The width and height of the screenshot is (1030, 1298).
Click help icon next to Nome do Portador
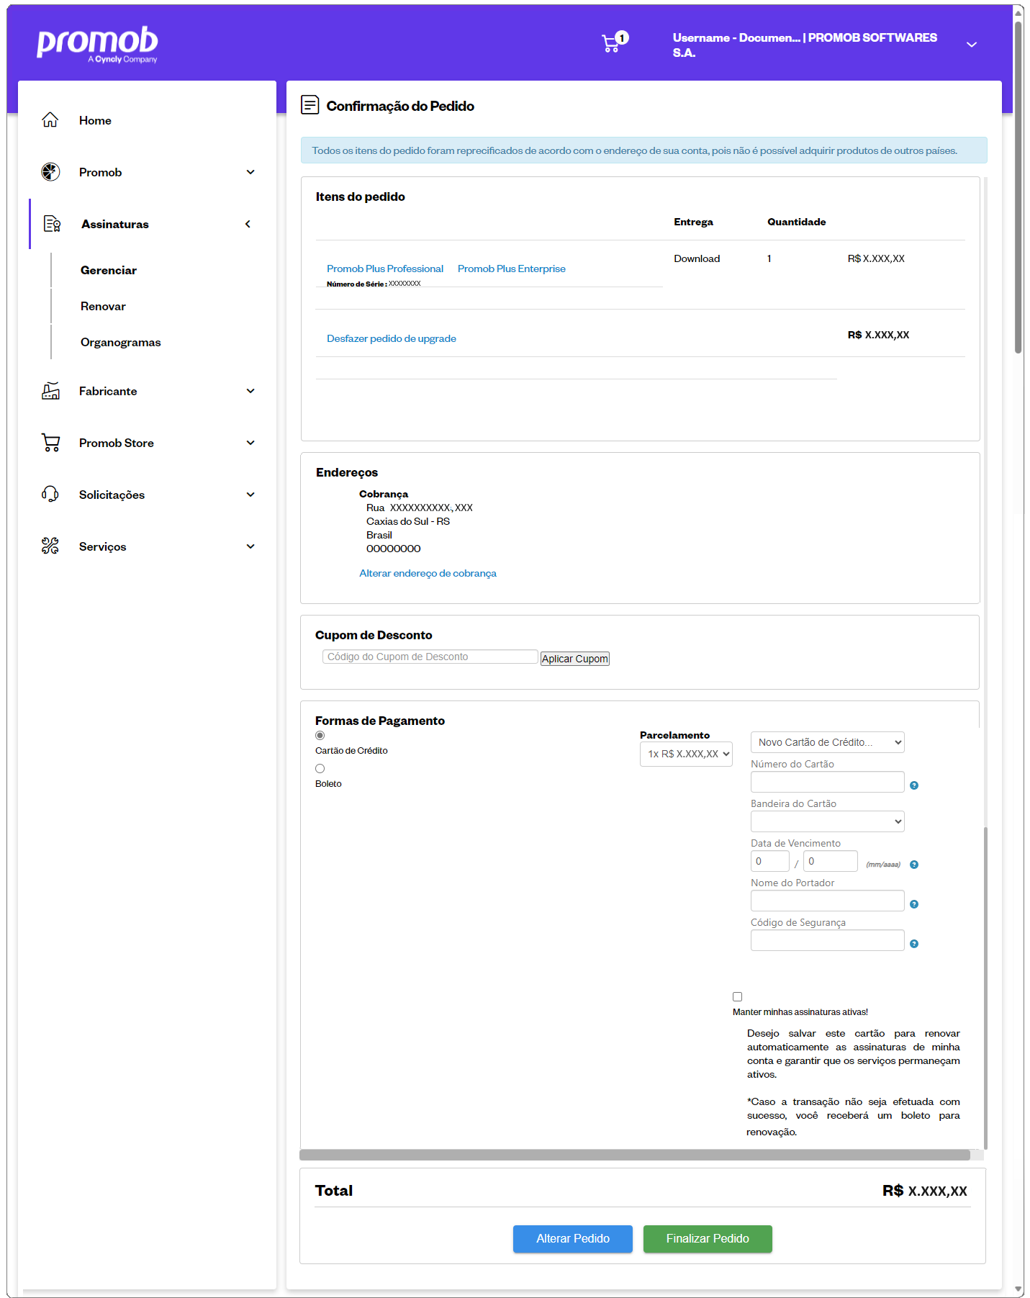914,904
